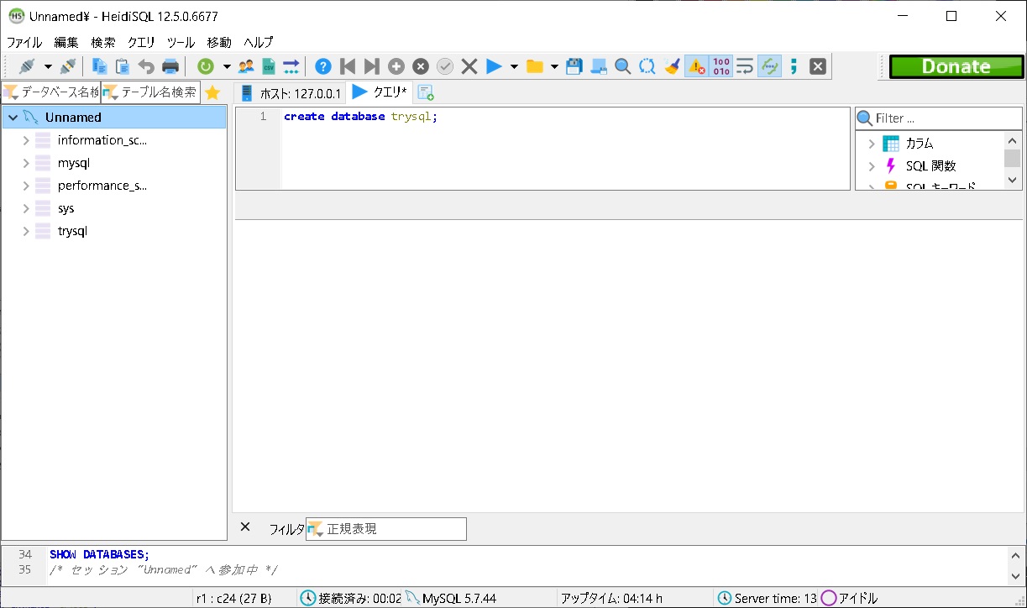Viewport: 1027px width, 608px height.
Task: Click the Filter box in helper panel
Action: (939, 118)
